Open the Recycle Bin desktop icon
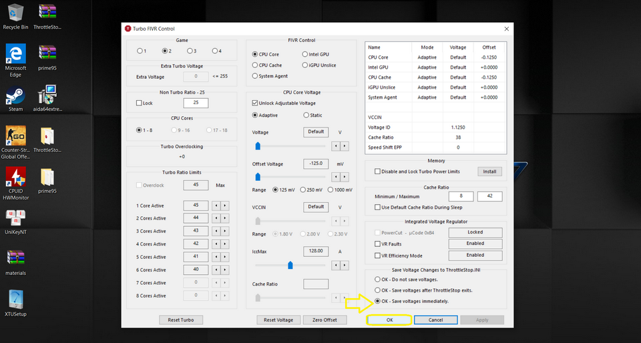 pos(15,13)
